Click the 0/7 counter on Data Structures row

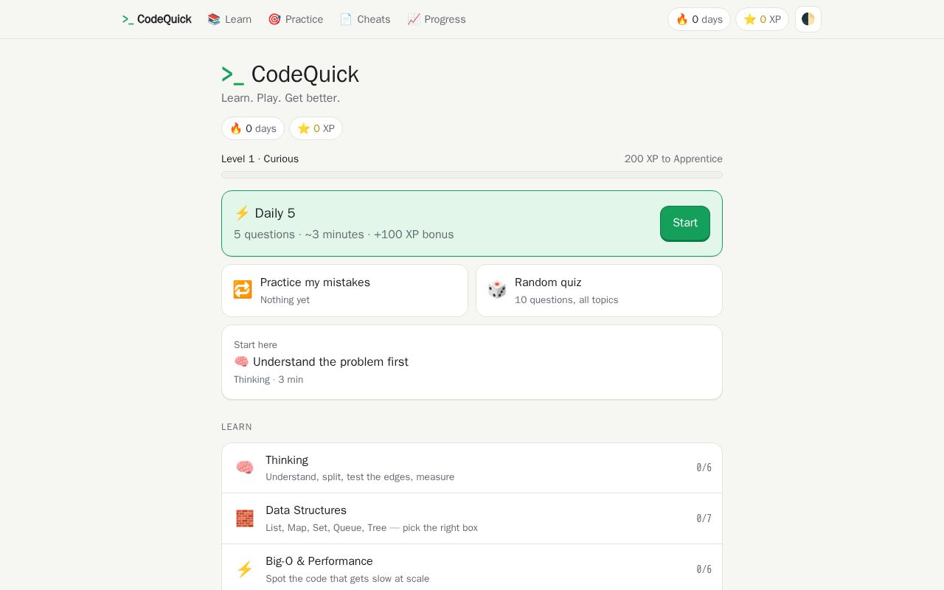click(x=704, y=518)
